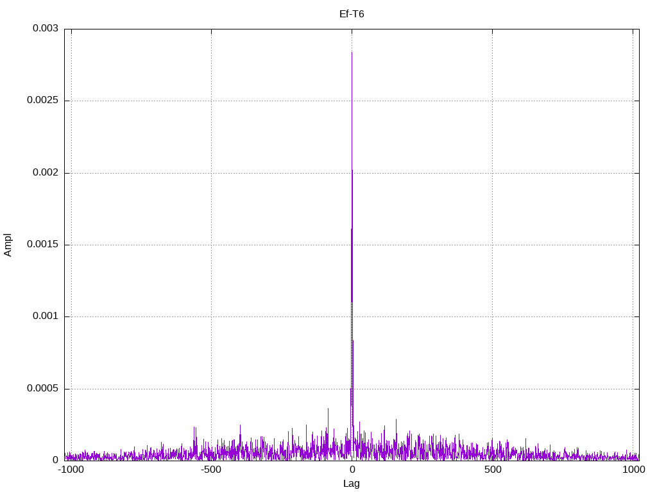657x492 pixels.
Task: Click the x-axis tick label "500"
Action: tap(493, 470)
